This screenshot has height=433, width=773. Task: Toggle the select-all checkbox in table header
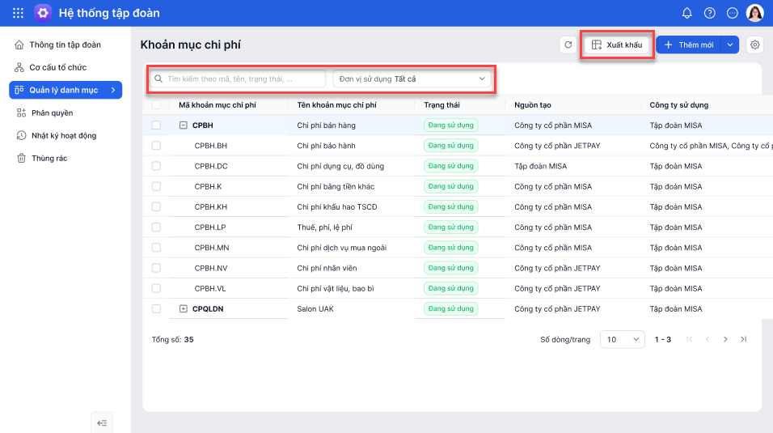[156, 104]
